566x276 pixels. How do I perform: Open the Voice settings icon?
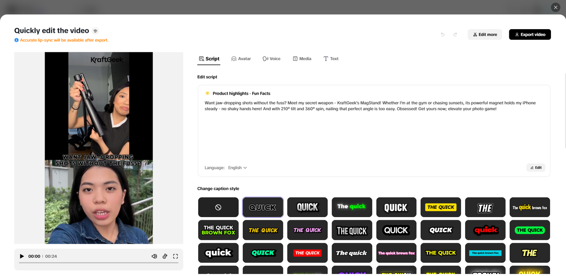coord(265,58)
